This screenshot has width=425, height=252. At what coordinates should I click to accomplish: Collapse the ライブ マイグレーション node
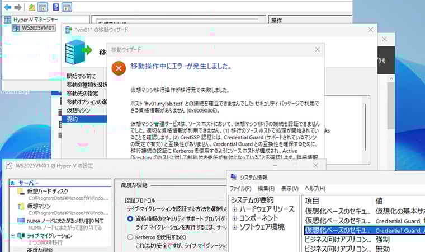coord(13,235)
